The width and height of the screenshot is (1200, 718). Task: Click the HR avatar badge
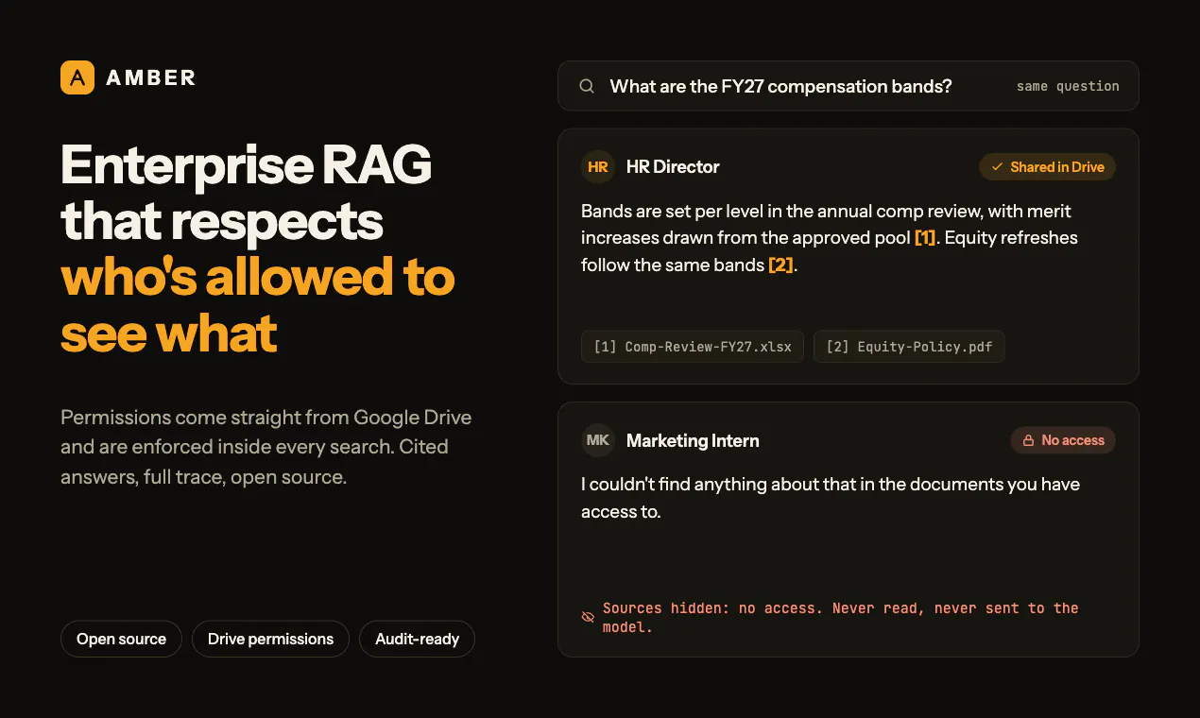598,167
